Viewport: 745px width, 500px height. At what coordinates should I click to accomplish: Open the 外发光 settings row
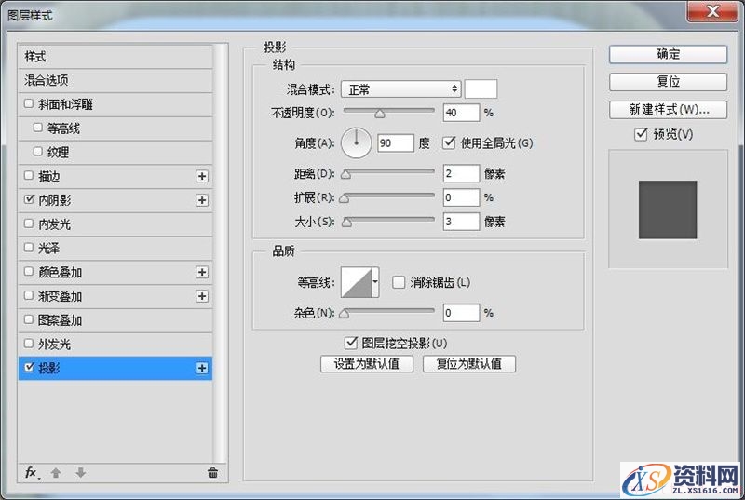pos(115,344)
